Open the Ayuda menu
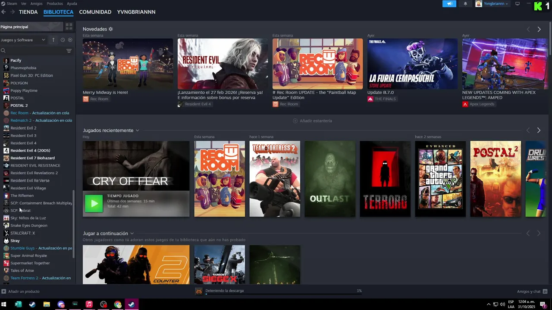The height and width of the screenshot is (310, 552). tap(72, 3)
